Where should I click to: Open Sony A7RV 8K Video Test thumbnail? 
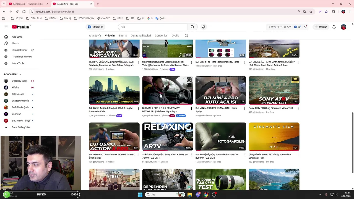pyautogui.click(x=274, y=90)
